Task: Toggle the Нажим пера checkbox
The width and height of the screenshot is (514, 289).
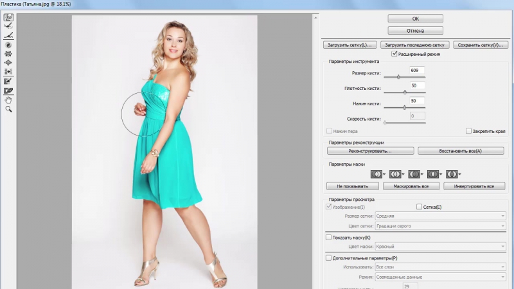Action: click(329, 131)
